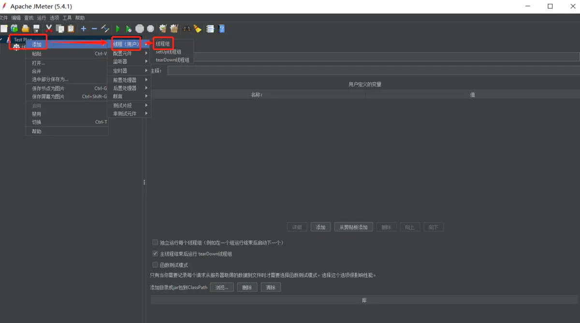Viewport: 580px width, 323px height.
Task: Select 线程（用户） submenu entry
Action: pyautogui.click(x=130, y=44)
